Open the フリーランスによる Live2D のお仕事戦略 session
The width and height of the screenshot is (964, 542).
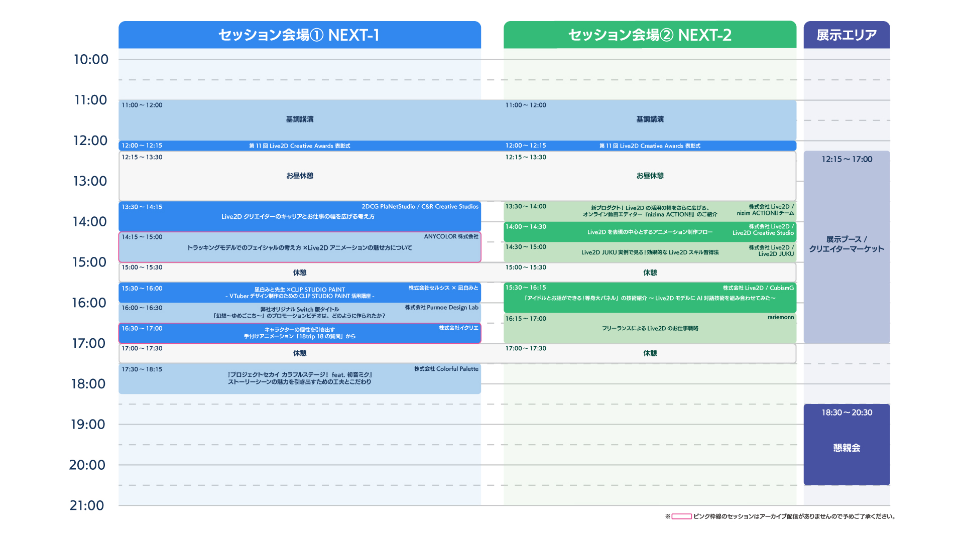[650, 328]
